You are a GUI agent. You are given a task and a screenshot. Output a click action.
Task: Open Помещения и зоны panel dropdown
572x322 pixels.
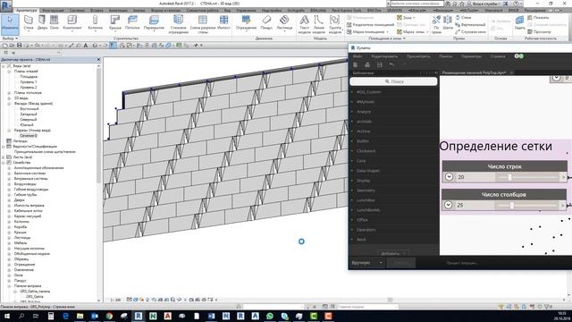point(387,38)
